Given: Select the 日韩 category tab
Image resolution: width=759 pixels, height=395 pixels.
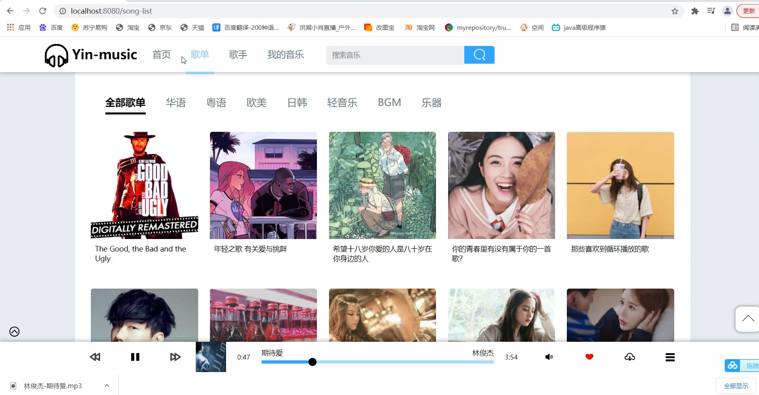Looking at the screenshot, I should (297, 103).
